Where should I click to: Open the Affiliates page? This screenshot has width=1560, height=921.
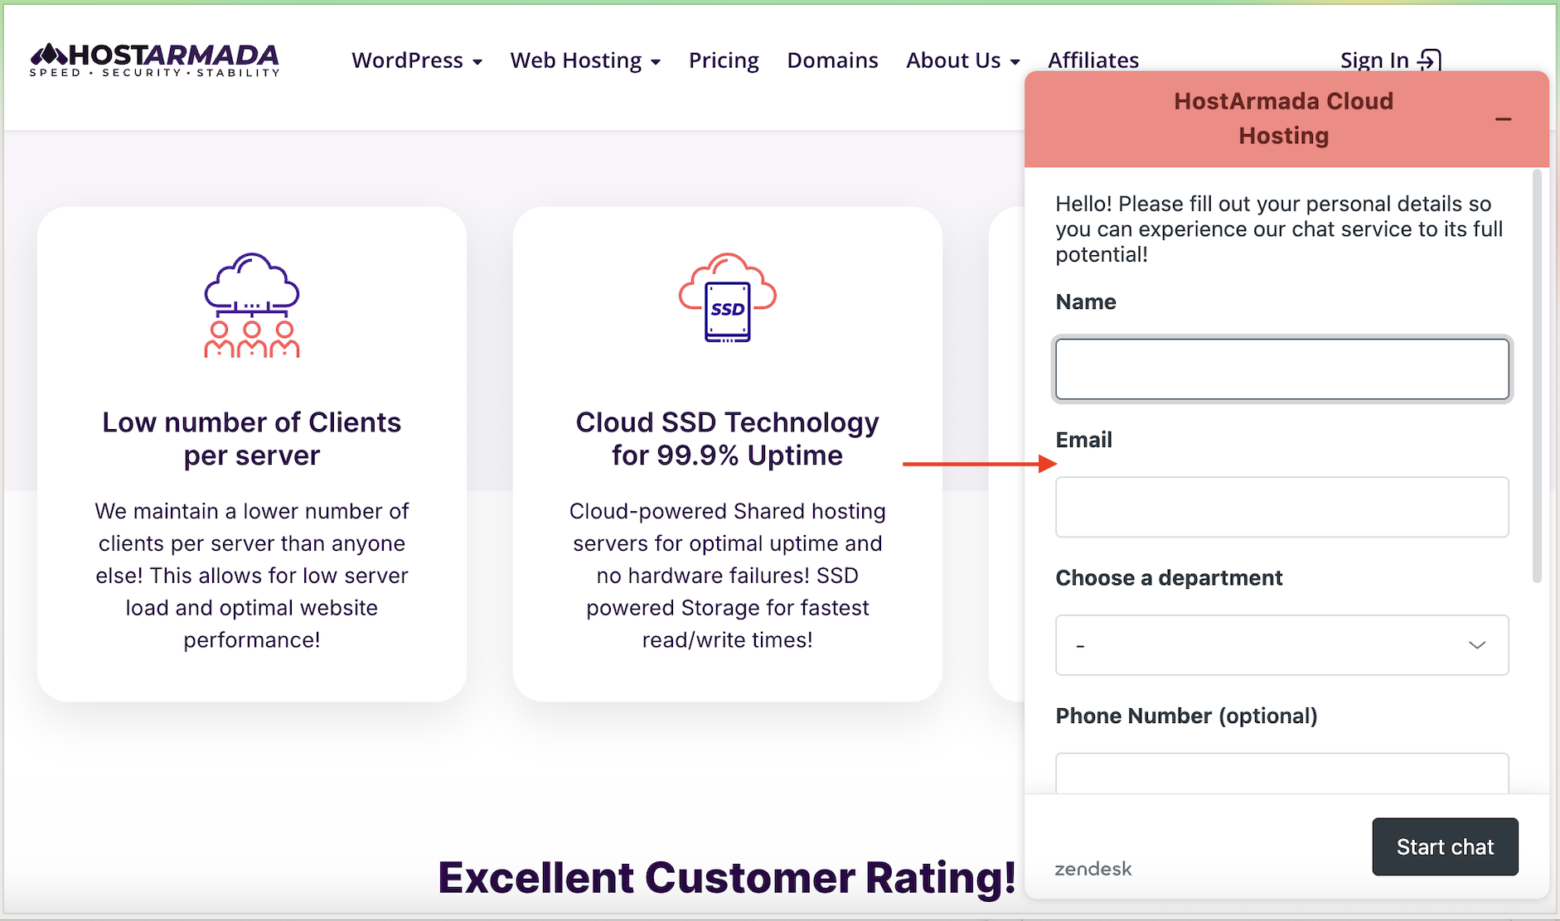pos(1093,60)
